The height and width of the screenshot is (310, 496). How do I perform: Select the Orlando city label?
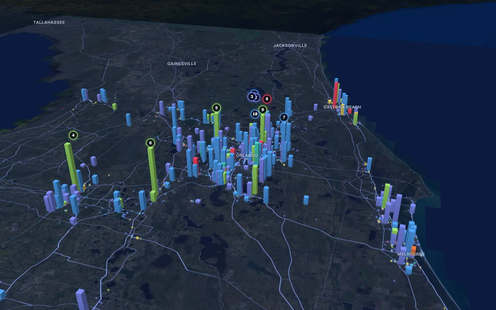247,155
